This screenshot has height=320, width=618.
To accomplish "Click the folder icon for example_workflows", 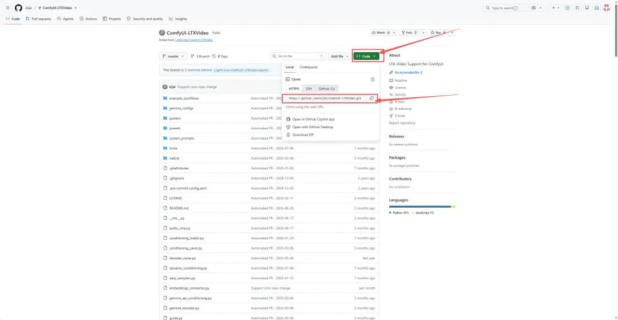I will [165, 98].
